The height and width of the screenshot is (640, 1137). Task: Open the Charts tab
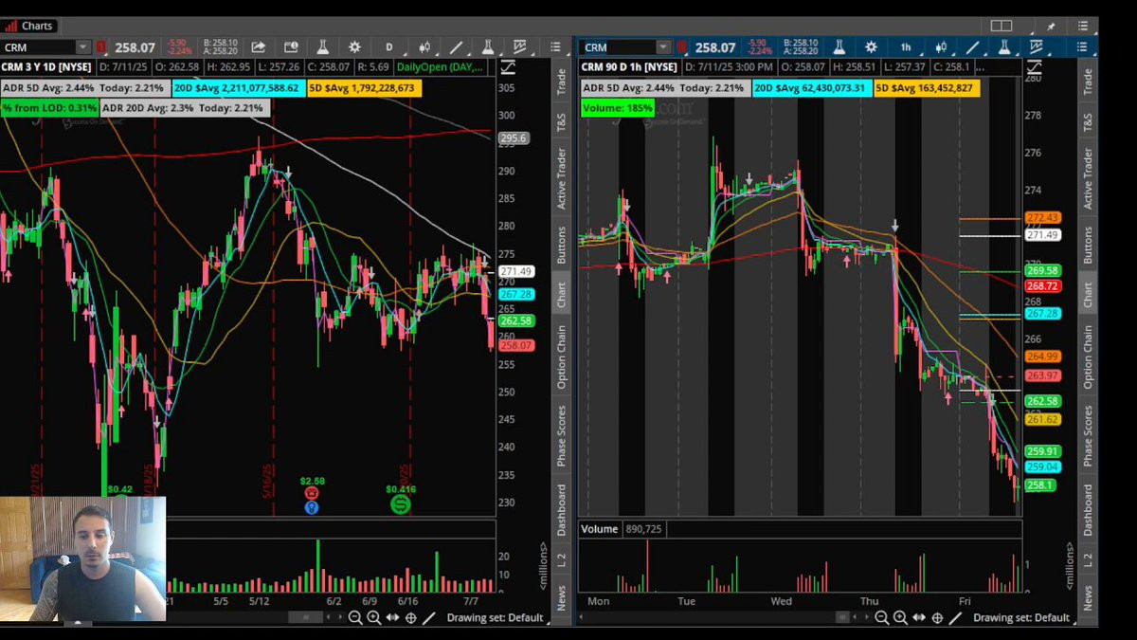point(29,26)
